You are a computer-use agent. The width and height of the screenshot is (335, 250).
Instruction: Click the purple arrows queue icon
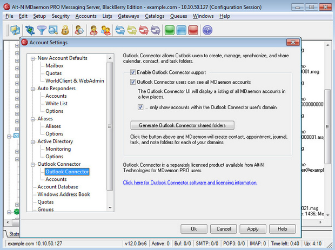156,30
